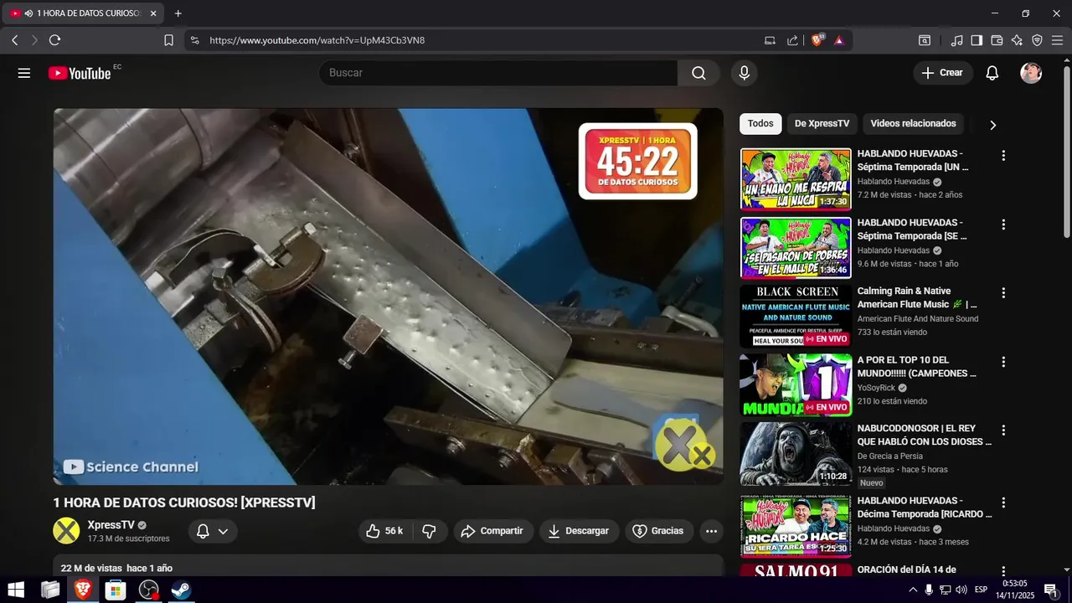The height and width of the screenshot is (603, 1072).
Task: Open OBS Studio from taskbar
Action: point(148,590)
